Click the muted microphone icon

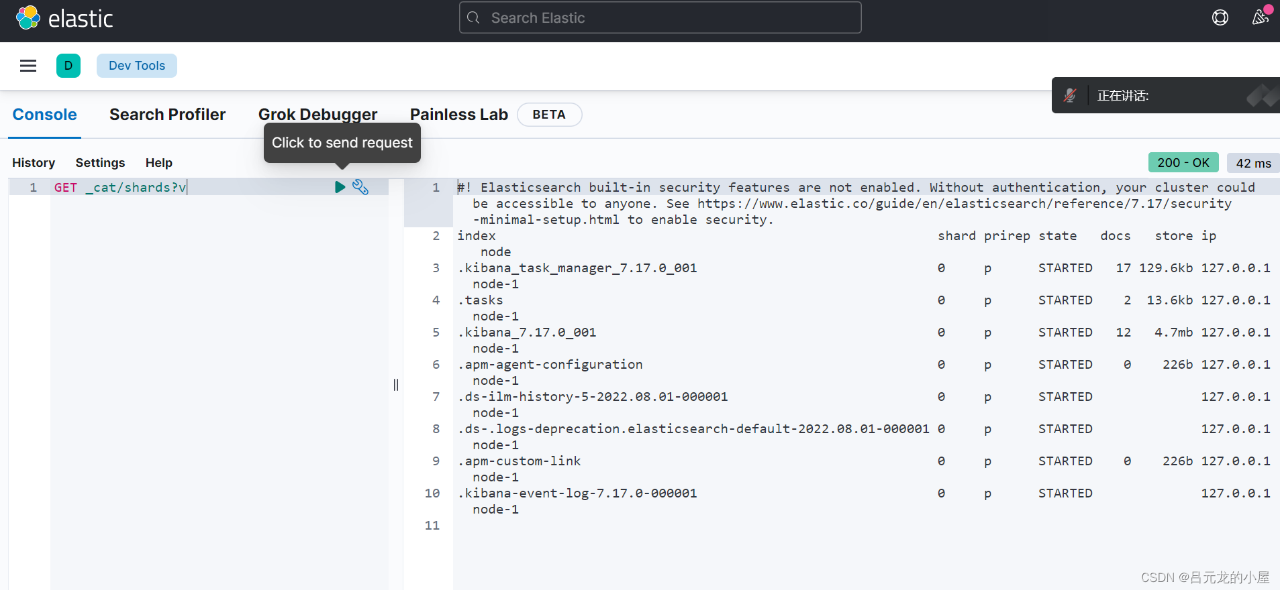point(1070,96)
